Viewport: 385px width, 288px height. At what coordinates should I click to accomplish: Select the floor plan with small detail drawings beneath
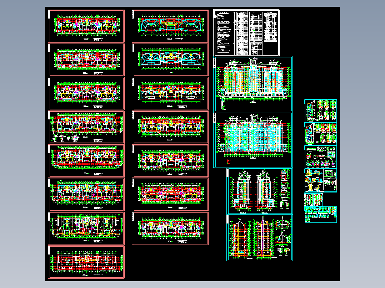coord(86,127)
